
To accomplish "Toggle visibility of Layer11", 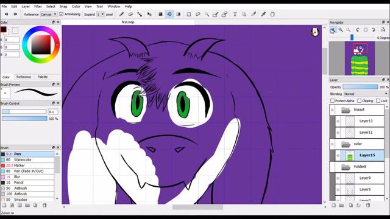I will pyautogui.click(x=338, y=133).
